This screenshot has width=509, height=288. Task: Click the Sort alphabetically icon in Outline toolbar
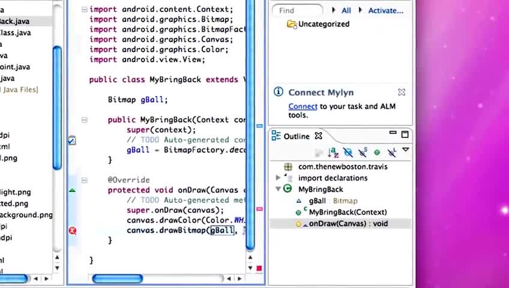coord(333,152)
